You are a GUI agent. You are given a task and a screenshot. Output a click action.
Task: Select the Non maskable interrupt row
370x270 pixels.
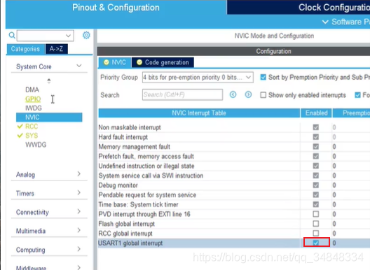point(234,127)
